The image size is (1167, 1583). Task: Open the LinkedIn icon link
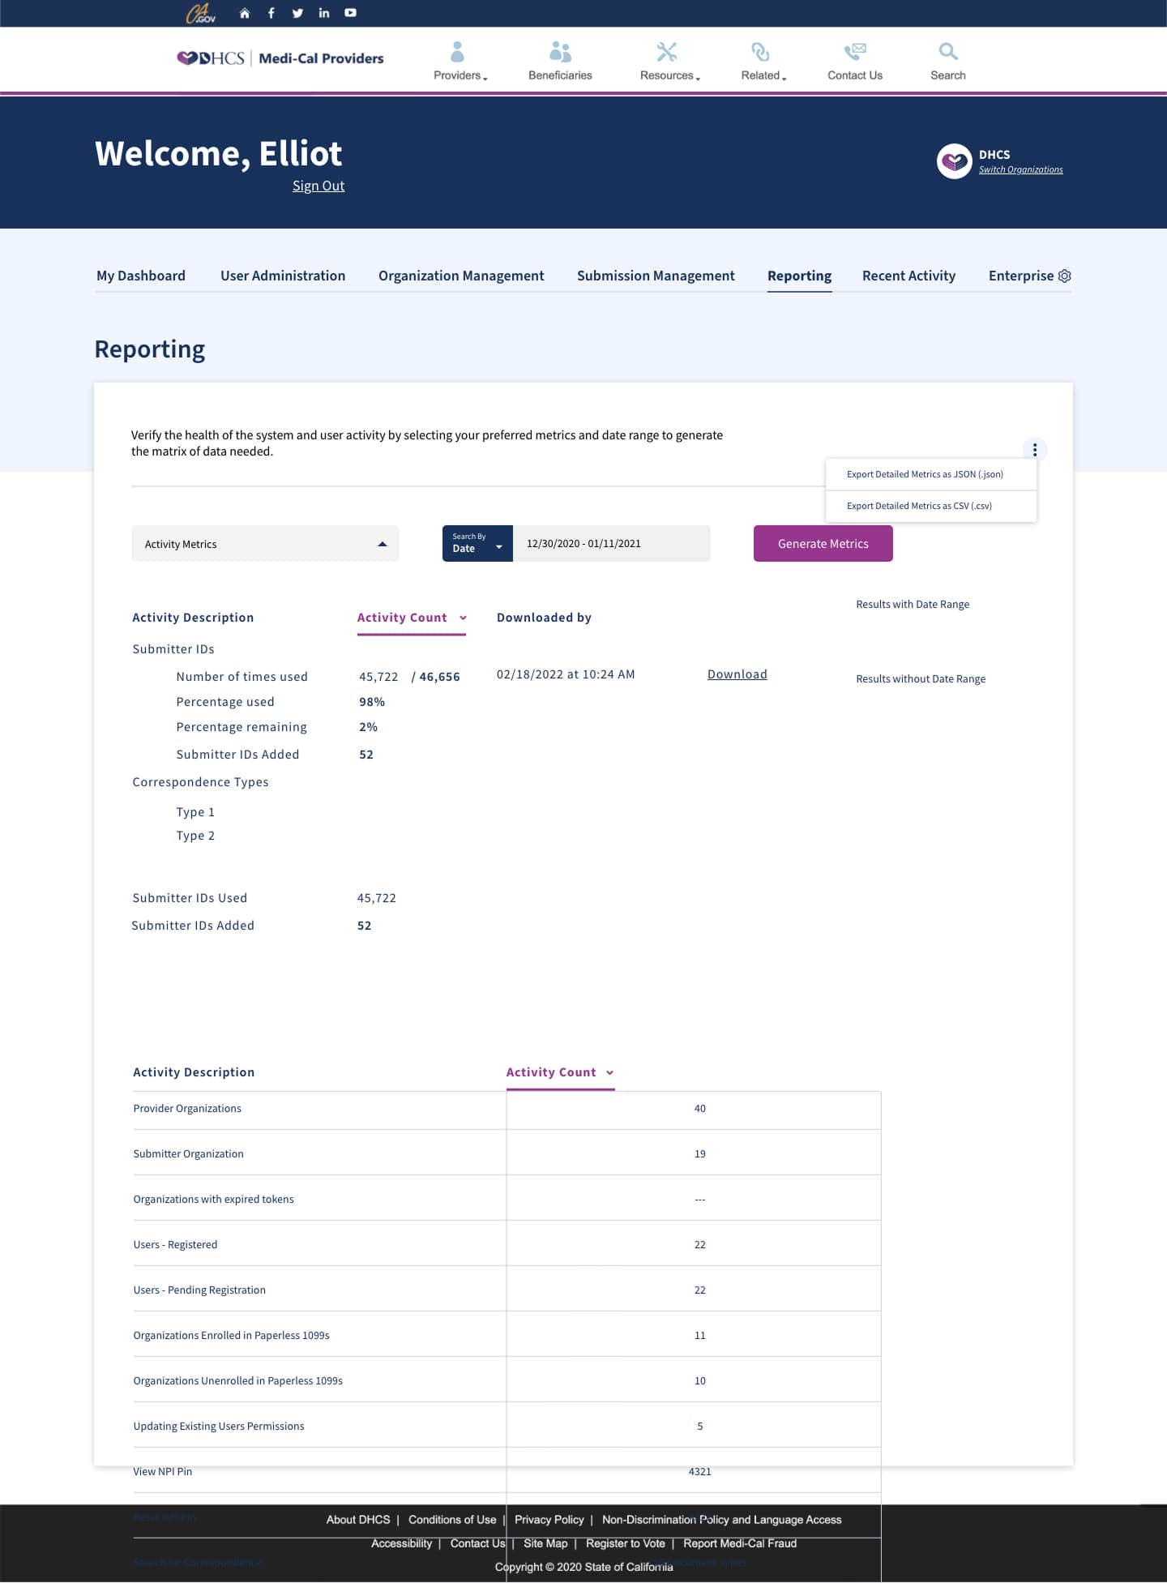pos(324,13)
